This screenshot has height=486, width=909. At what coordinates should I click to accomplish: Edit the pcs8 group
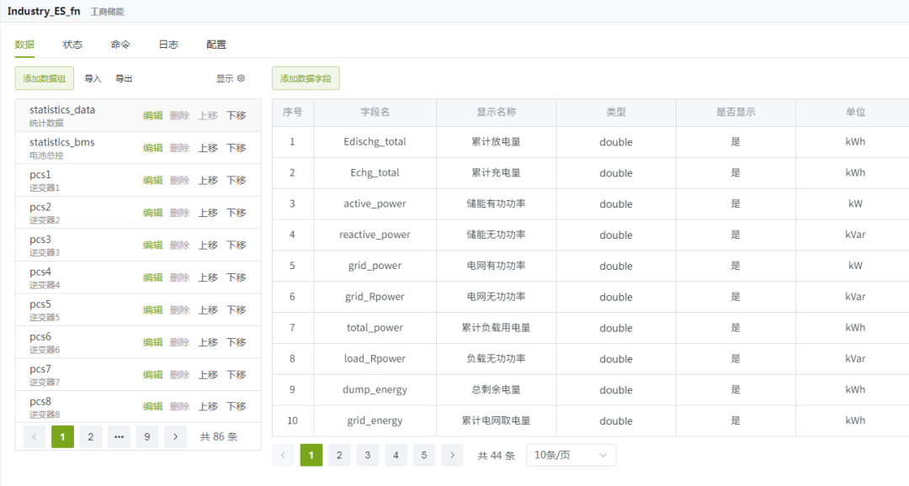153,406
